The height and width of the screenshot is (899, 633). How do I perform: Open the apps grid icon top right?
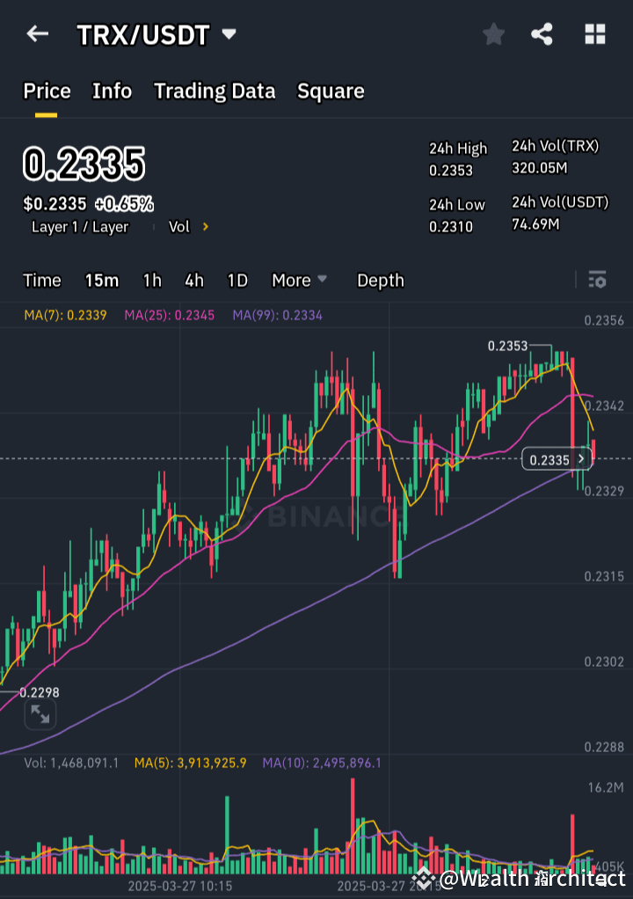click(594, 34)
